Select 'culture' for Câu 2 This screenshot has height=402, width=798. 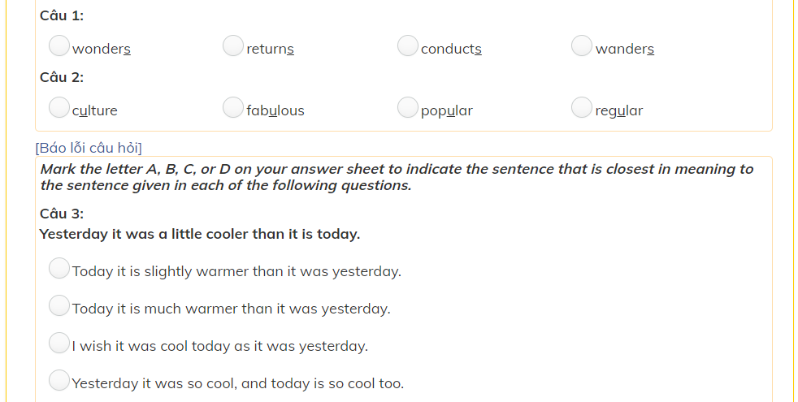pos(59,107)
